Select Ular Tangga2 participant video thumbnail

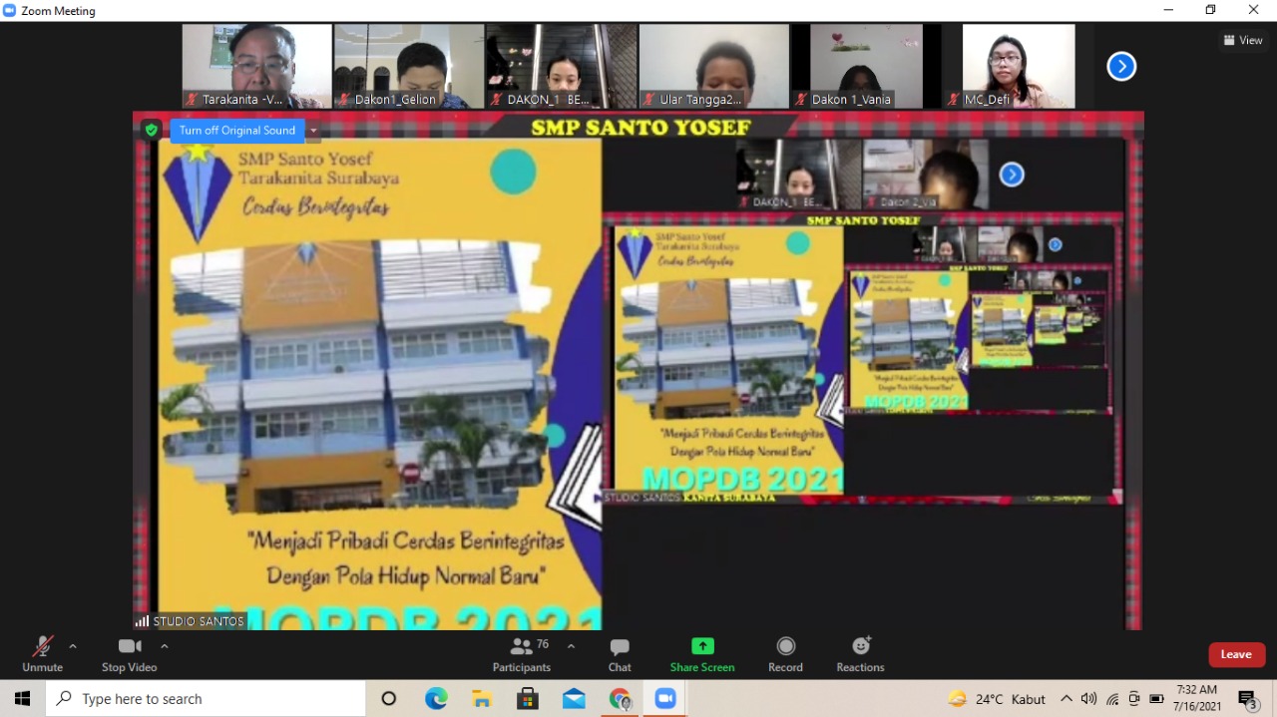[714, 66]
